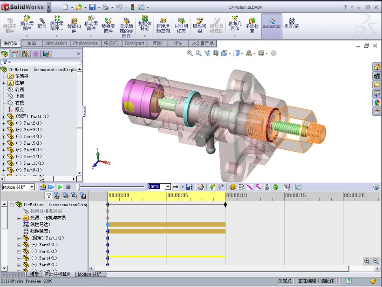Stop the motion study playback
This screenshot has height=287, width=382.
pos(68,187)
